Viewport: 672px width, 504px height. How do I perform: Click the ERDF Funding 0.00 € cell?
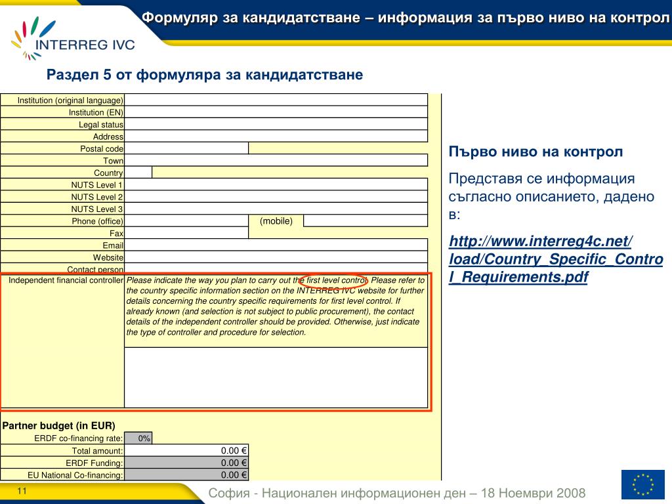(x=186, y=463)
